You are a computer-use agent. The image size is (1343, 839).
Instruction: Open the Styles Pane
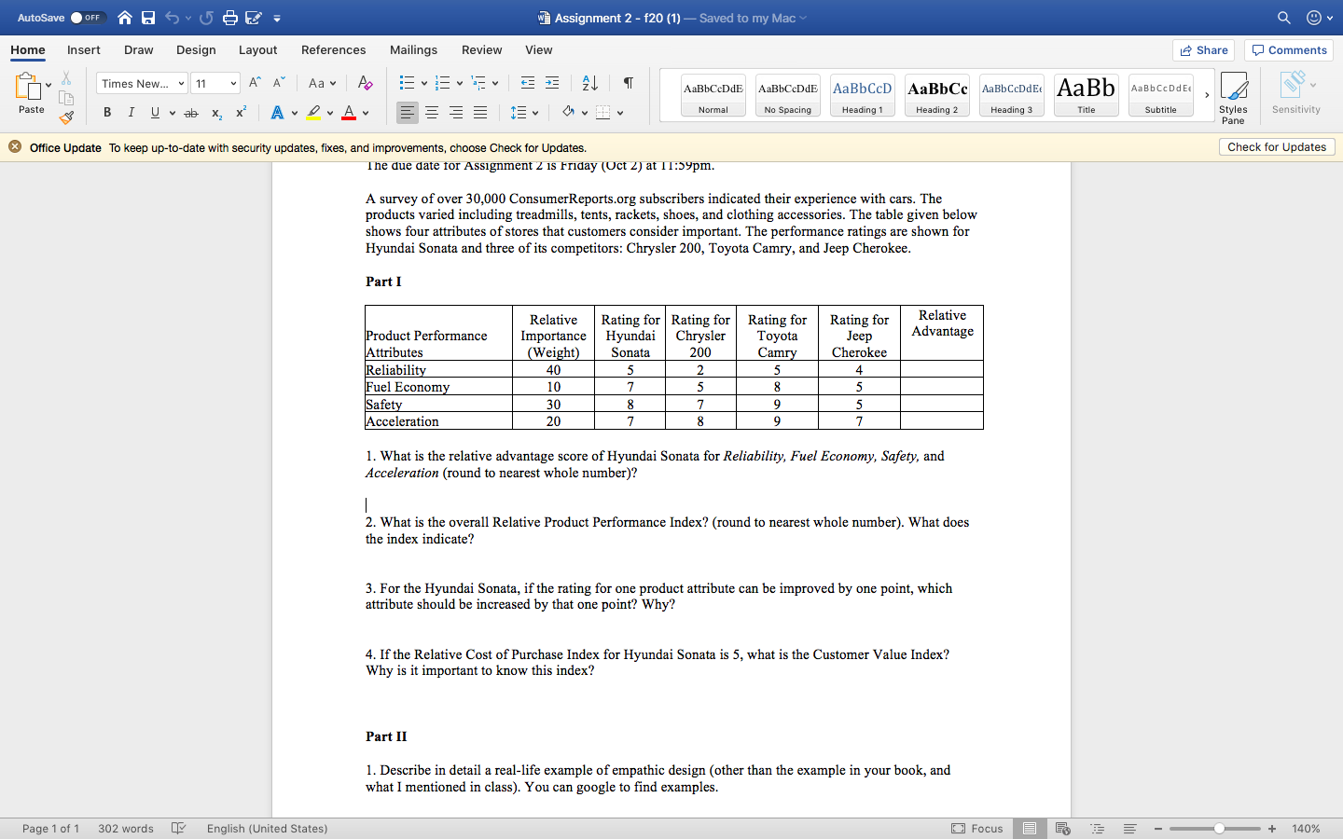[1233, 98]
